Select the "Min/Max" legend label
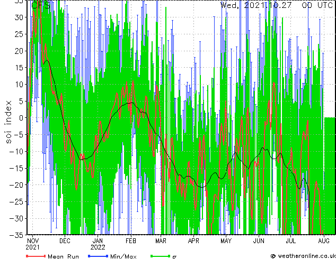This screenshot has height=259, width=336. point(123,256)
